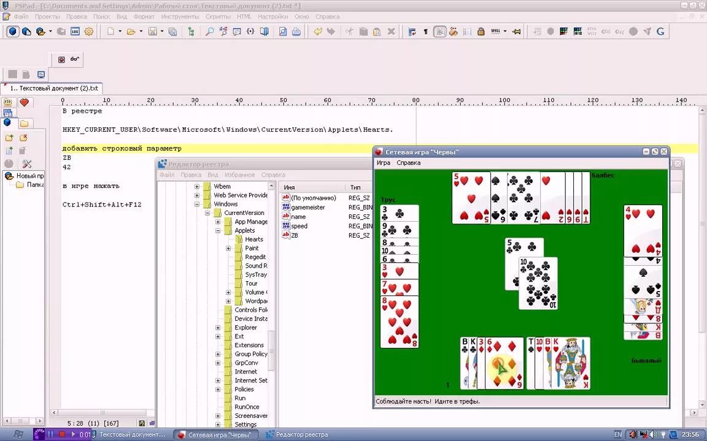
Task: Click the paste clipboard icon
Action: click(x=377, y=31)
